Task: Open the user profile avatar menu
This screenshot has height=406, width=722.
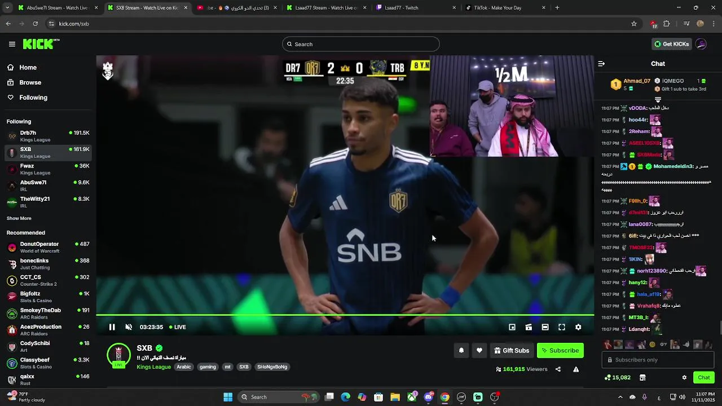Action: coord(701,44)
